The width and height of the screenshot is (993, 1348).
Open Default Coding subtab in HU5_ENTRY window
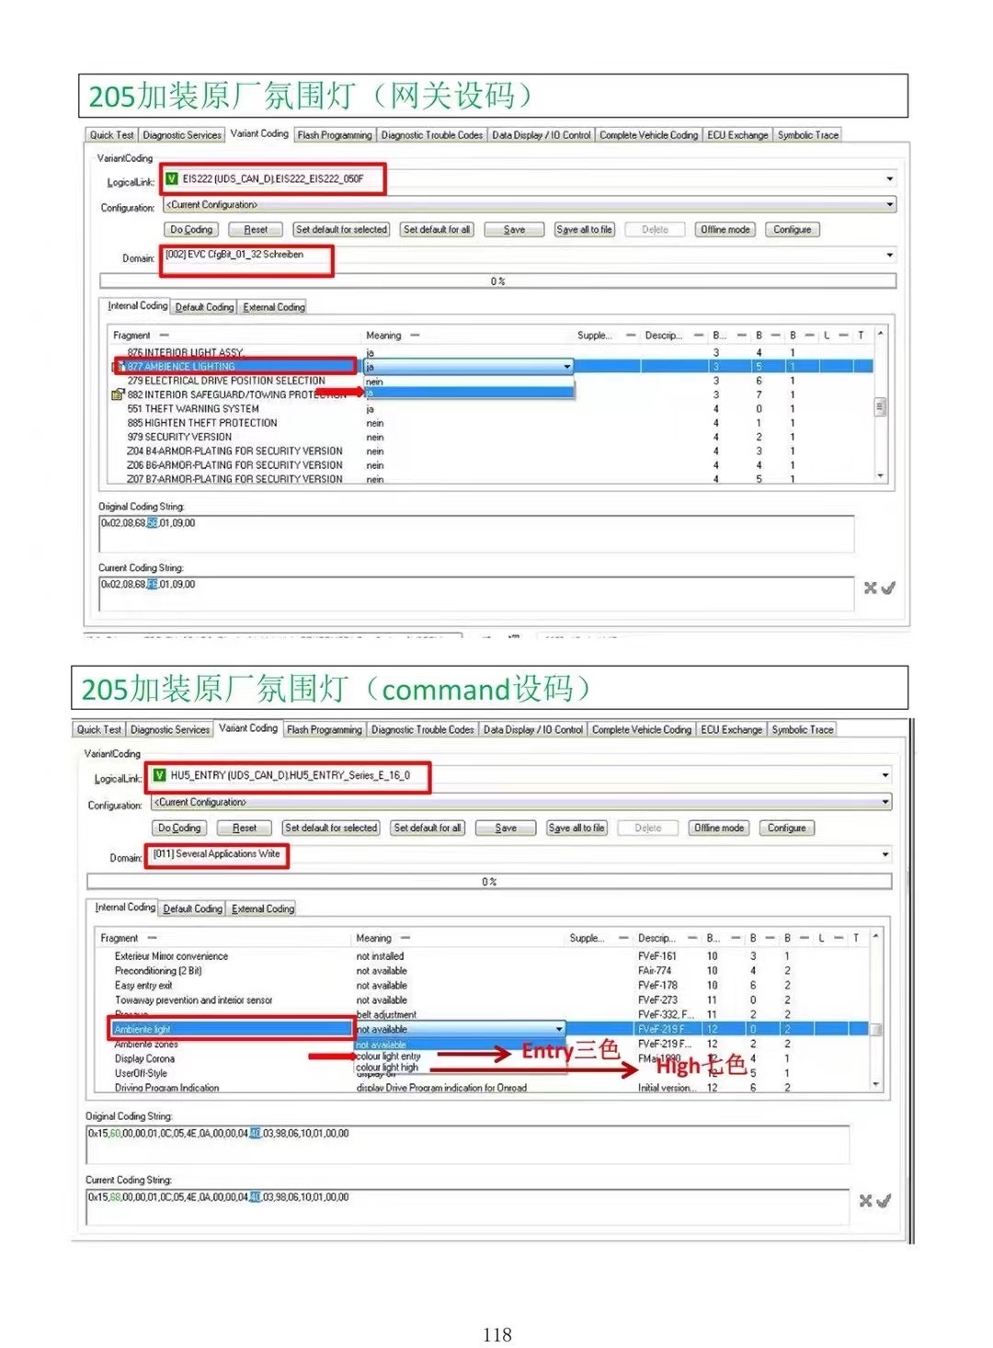coord(192,908)
